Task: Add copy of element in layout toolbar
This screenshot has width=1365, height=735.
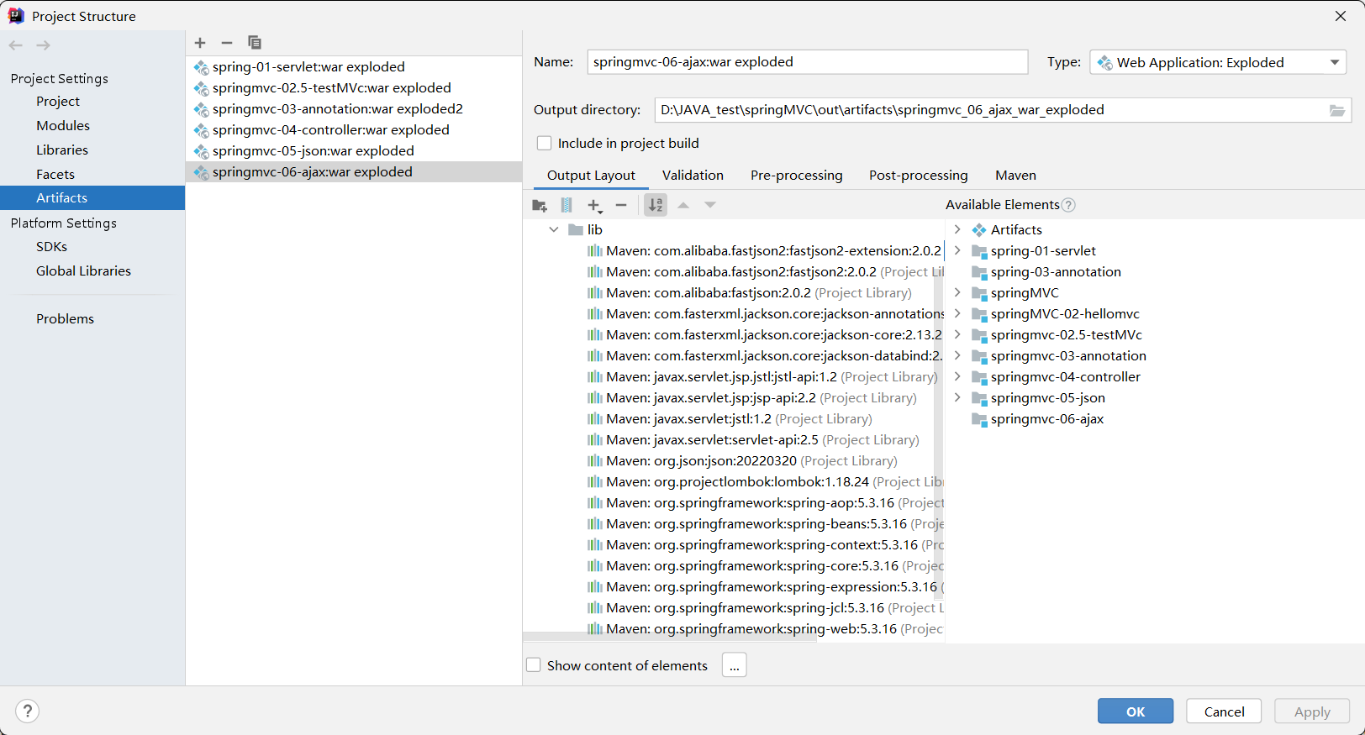Action: (x=595, y=205)
